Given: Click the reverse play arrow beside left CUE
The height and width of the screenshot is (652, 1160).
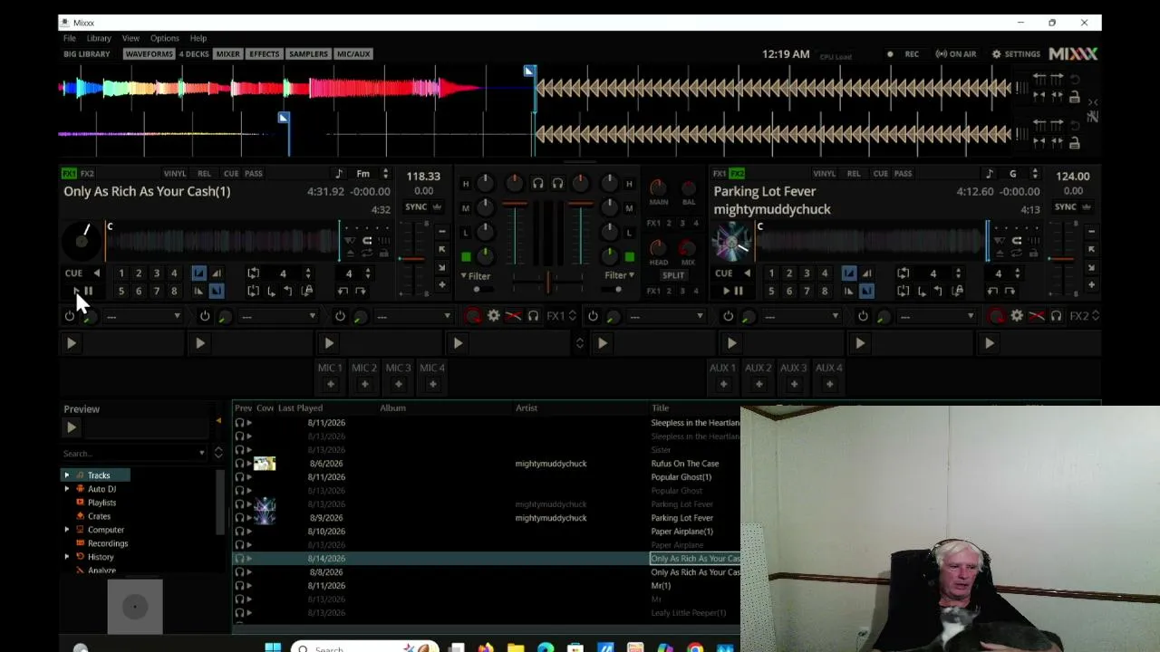Looking at the screenshot, I should point(96,273).
